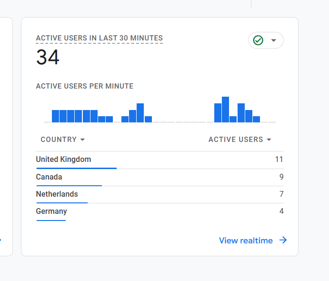329x281 pixels.
Task: Open the View realtime link
Action: tap(253, 241)
